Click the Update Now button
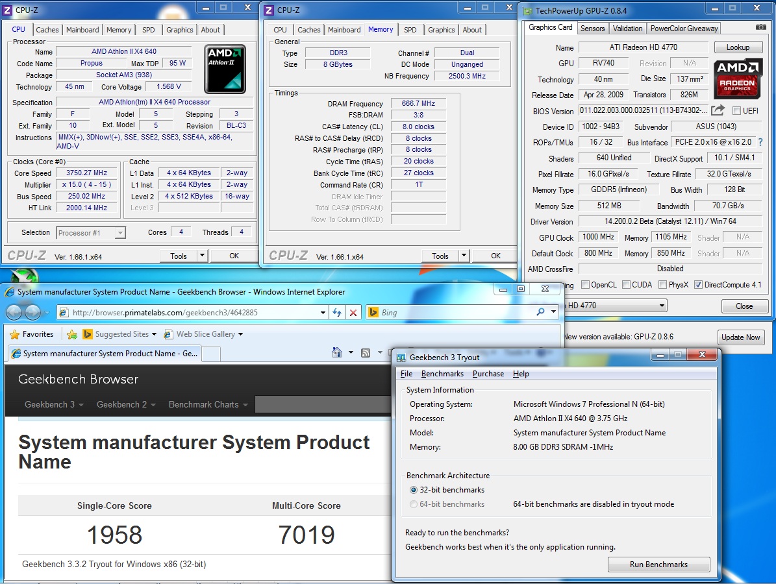The image size is (776, 584). pos(740,337)
